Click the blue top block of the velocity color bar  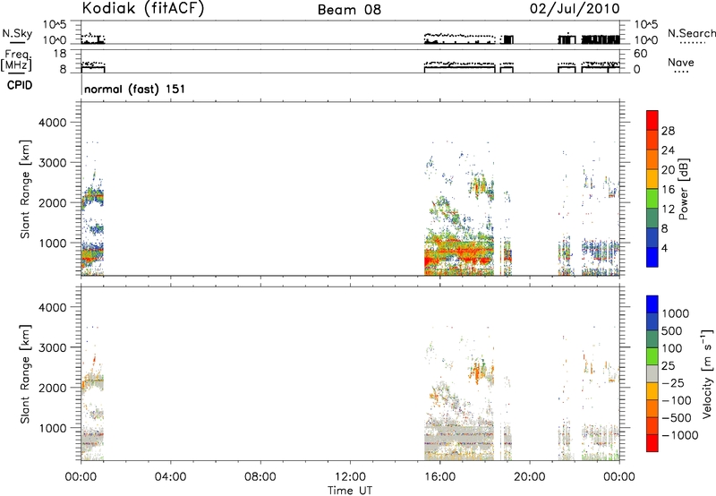652,304
